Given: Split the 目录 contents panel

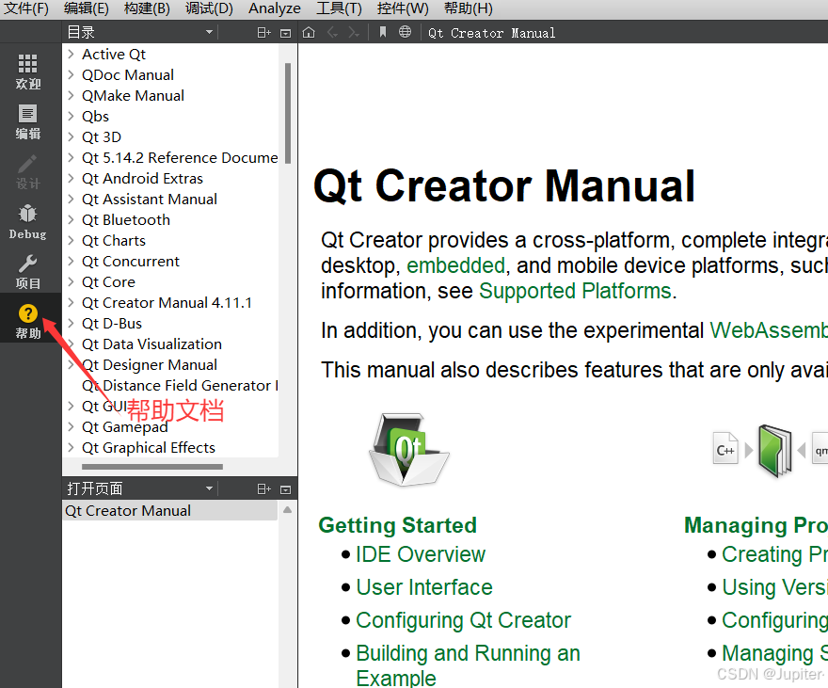Looking at the screenshot, I should [263, 33].
